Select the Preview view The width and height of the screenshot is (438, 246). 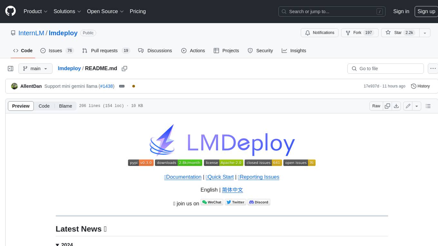click(21, 106)
